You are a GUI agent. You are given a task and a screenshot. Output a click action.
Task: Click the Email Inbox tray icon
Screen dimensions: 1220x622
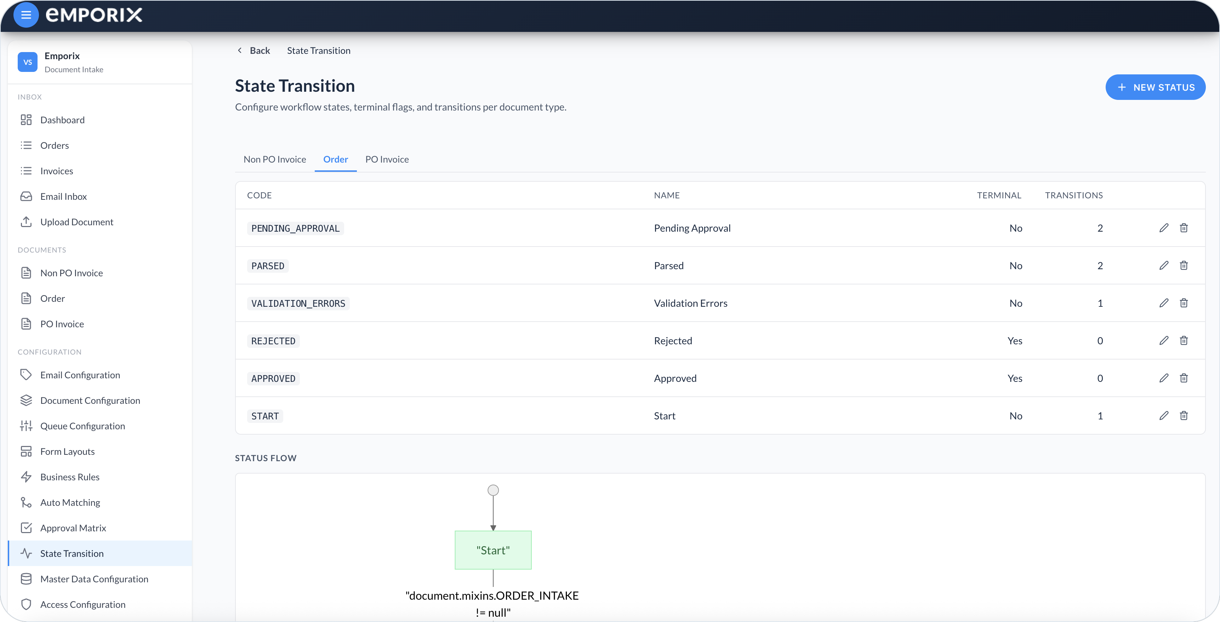[26, 197]
